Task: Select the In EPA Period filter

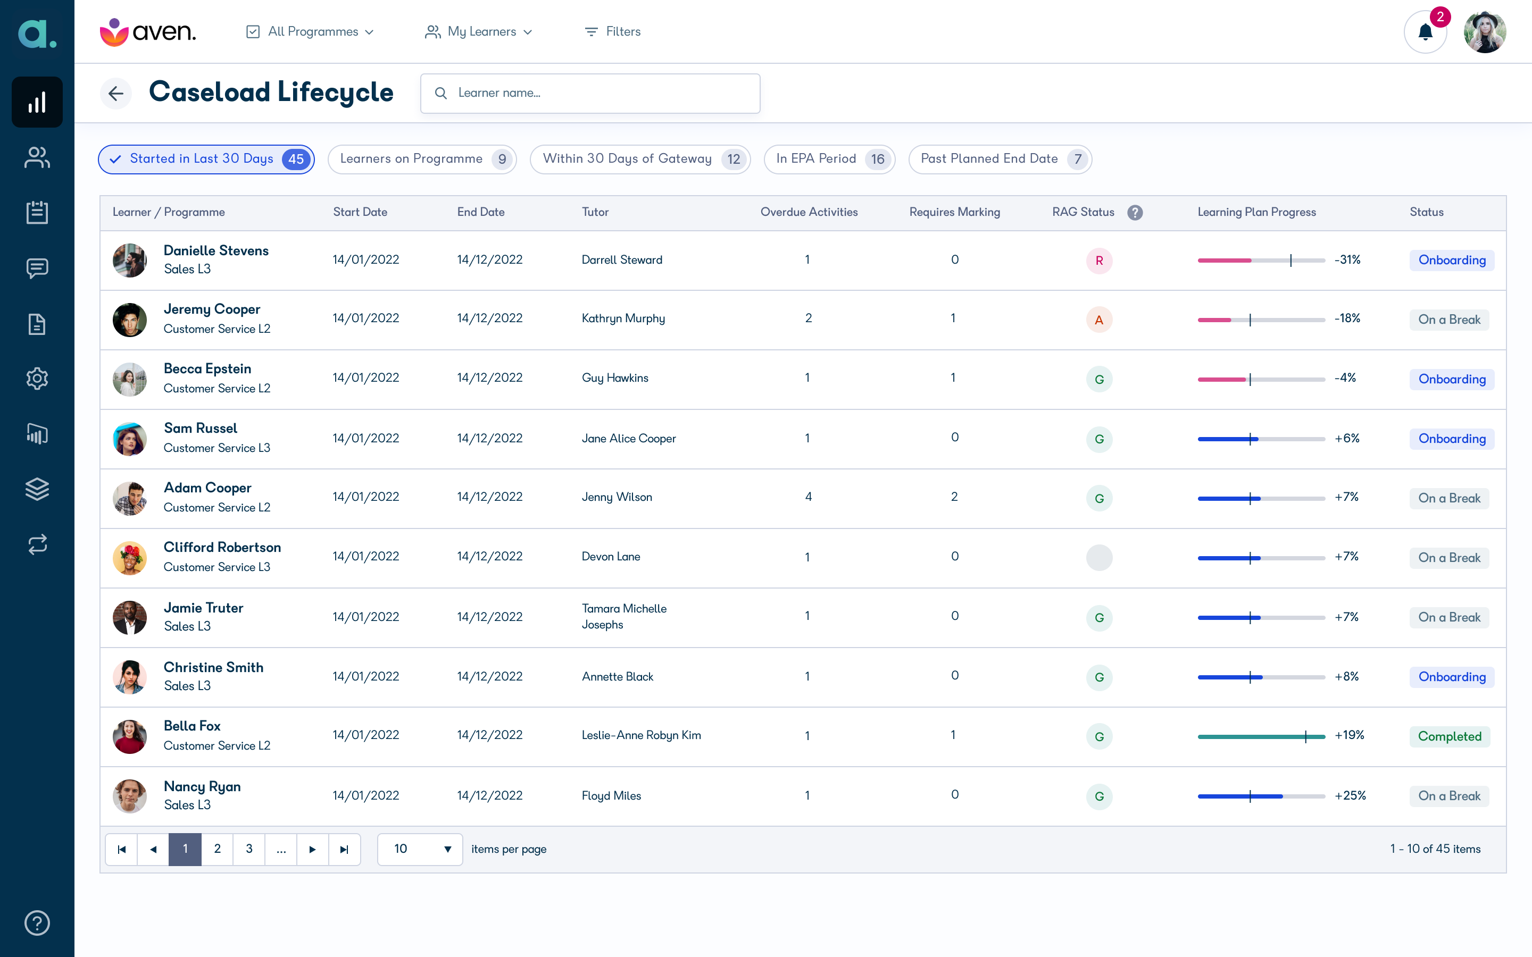Action: tap(829, 159)
